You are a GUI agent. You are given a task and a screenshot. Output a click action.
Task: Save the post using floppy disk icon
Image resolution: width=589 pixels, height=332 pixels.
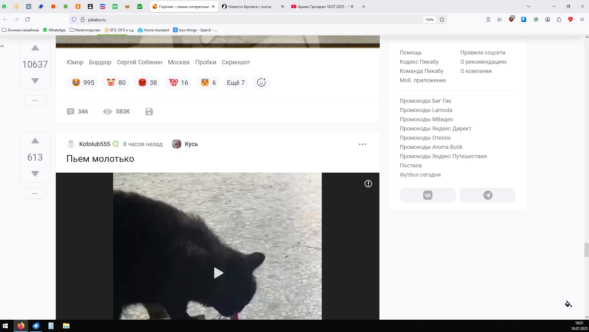pyautogui.click(x=149, y=112)
